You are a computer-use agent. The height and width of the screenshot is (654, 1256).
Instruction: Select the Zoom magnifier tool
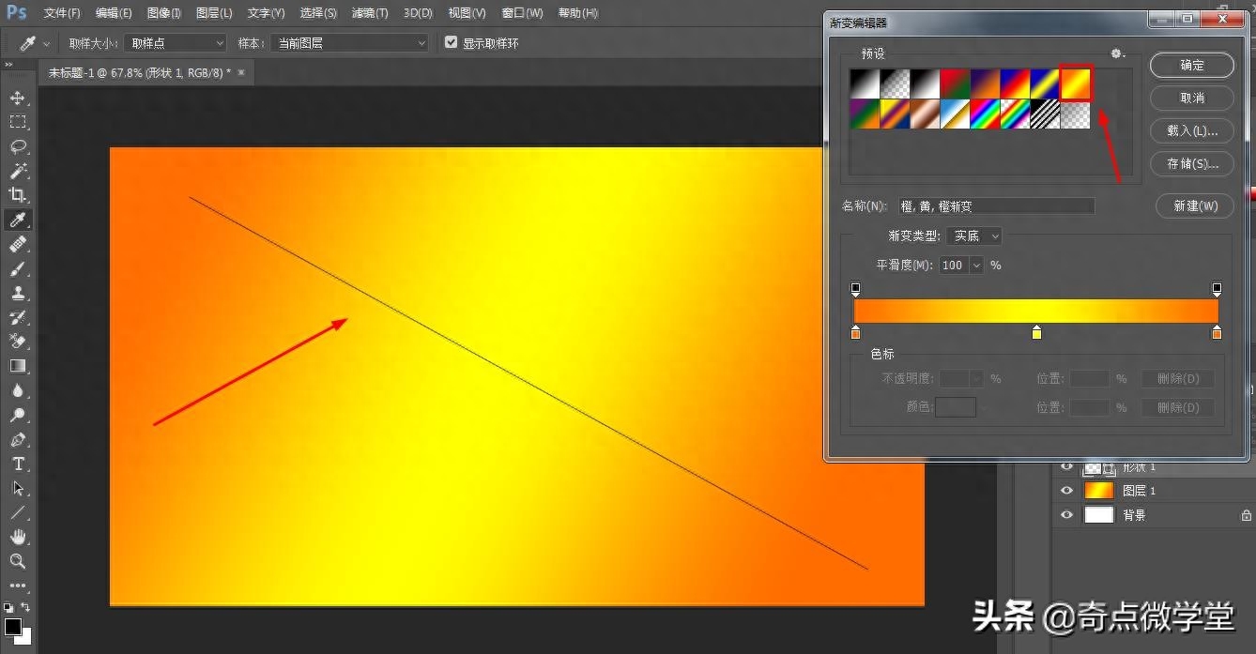[x=18, y=561]
